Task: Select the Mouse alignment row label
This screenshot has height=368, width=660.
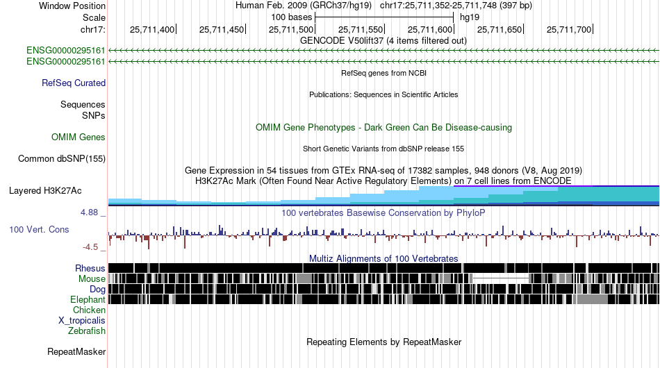Action: click(92, 279)
